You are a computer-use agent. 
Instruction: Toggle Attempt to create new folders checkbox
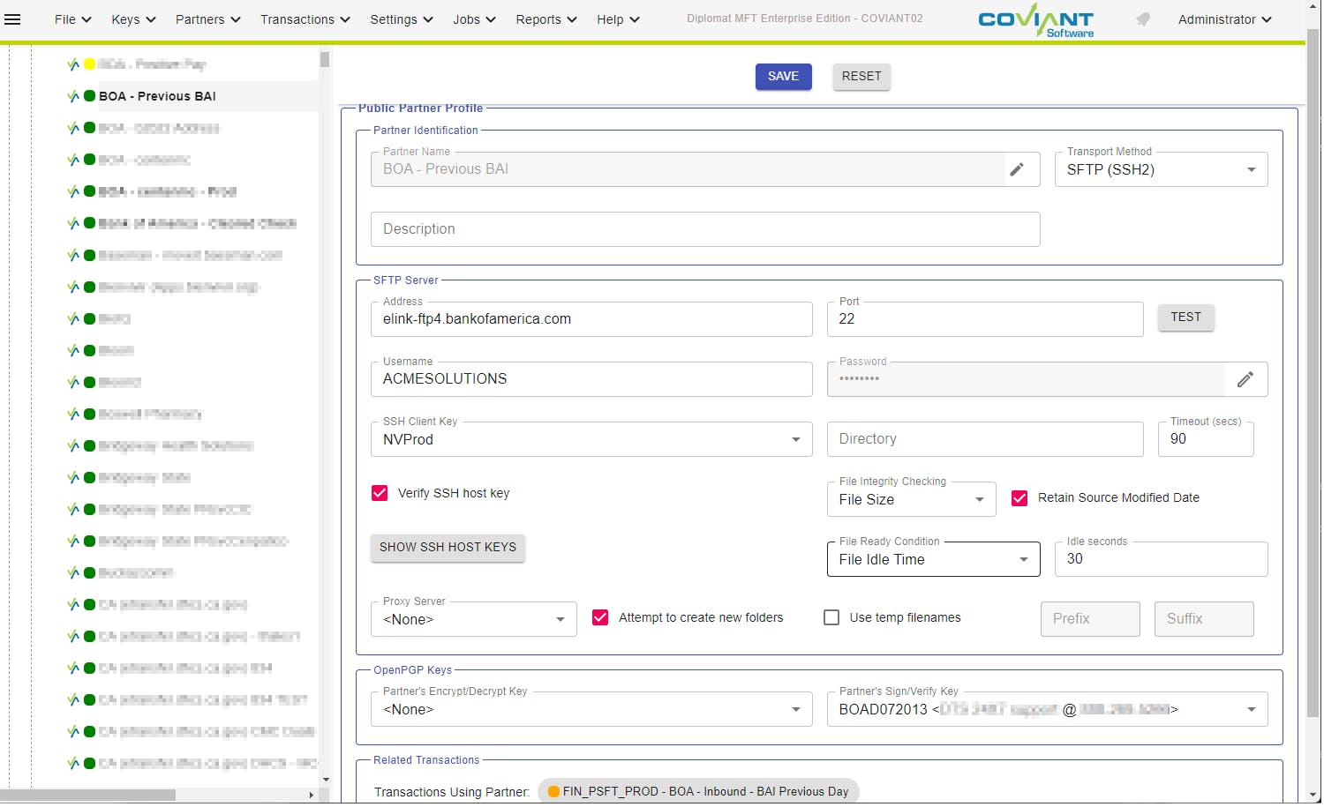[600, 617]
